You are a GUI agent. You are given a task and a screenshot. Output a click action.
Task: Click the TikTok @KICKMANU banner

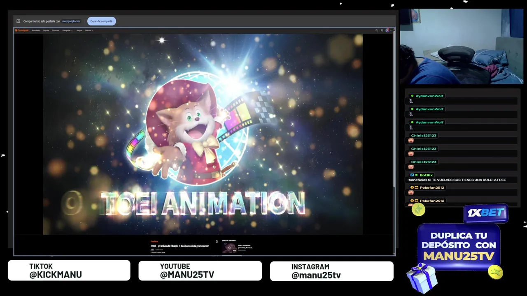click(69, 271)
